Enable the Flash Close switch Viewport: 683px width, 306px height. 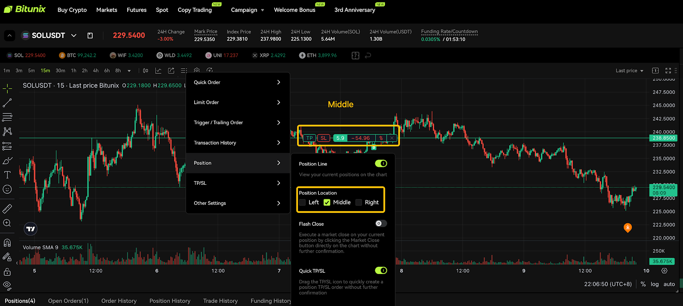coord(381,224)
